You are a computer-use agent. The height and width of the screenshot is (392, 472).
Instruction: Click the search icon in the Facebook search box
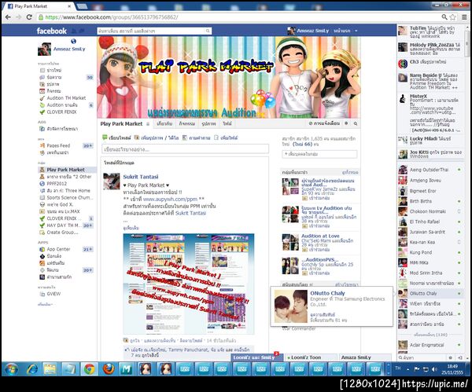[208, 31]
